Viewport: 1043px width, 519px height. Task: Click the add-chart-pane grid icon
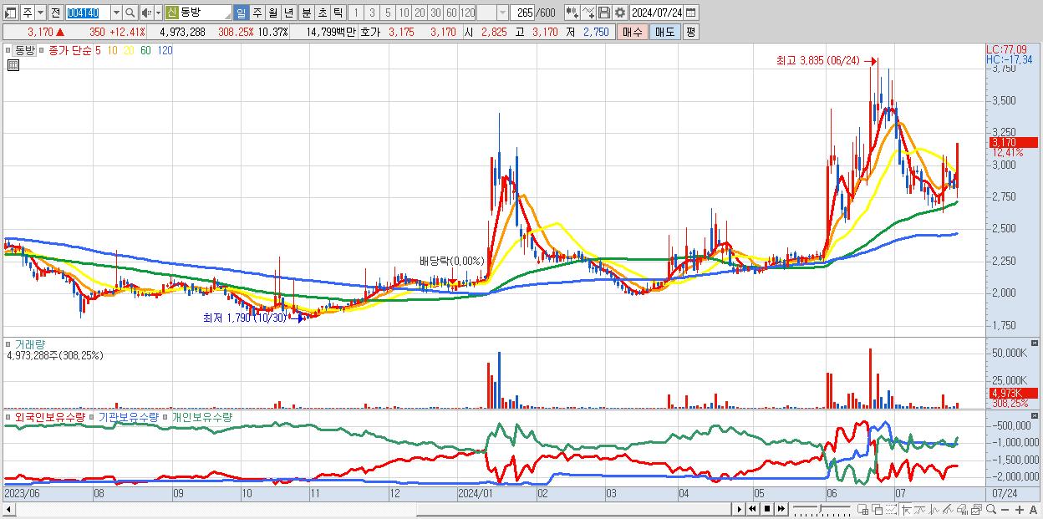[x=862, y=509]
